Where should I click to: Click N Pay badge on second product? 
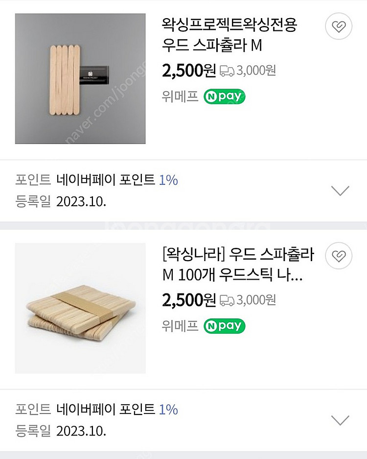click(x=224, y=326)
